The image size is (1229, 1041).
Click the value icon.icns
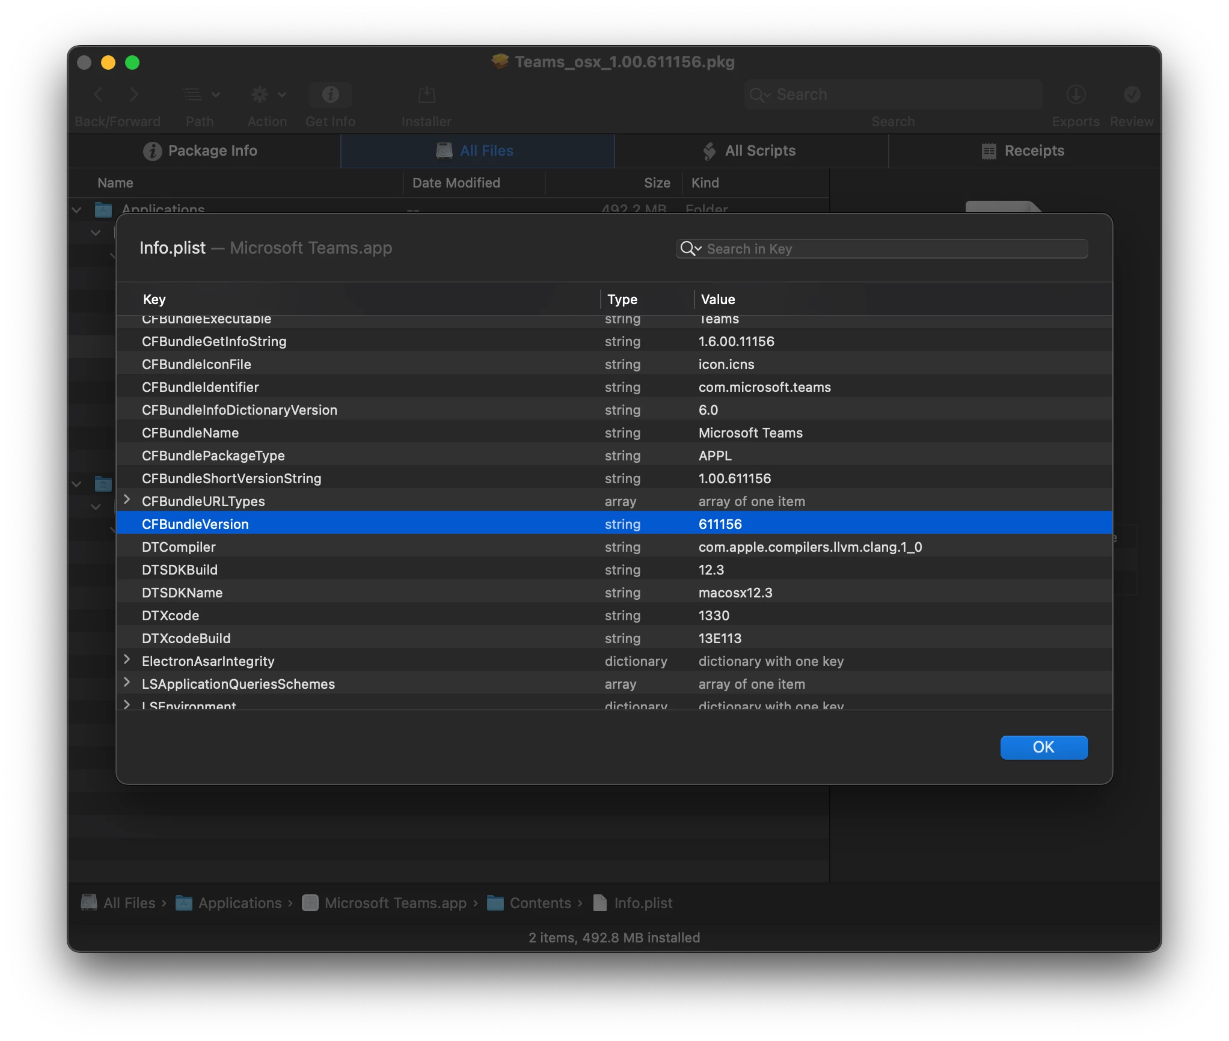(x=726, y=364)
